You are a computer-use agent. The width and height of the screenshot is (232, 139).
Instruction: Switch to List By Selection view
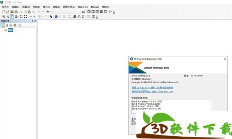tap(15, 25)
